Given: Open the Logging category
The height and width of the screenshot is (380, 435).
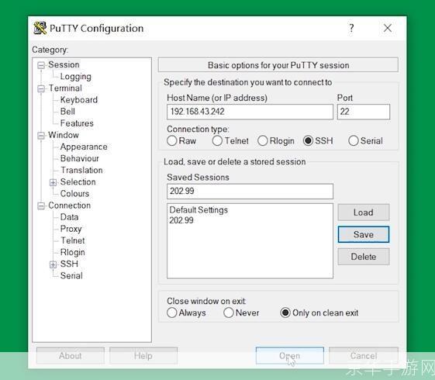Looking at the screenshot, I should tap(75, 77).
